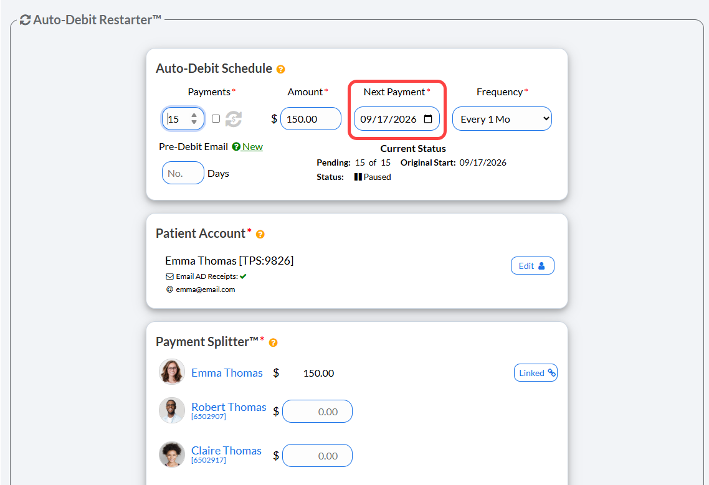Open the Frequency dropdown Every 1 Mo

pyautogui.click(x=502, y=119)
